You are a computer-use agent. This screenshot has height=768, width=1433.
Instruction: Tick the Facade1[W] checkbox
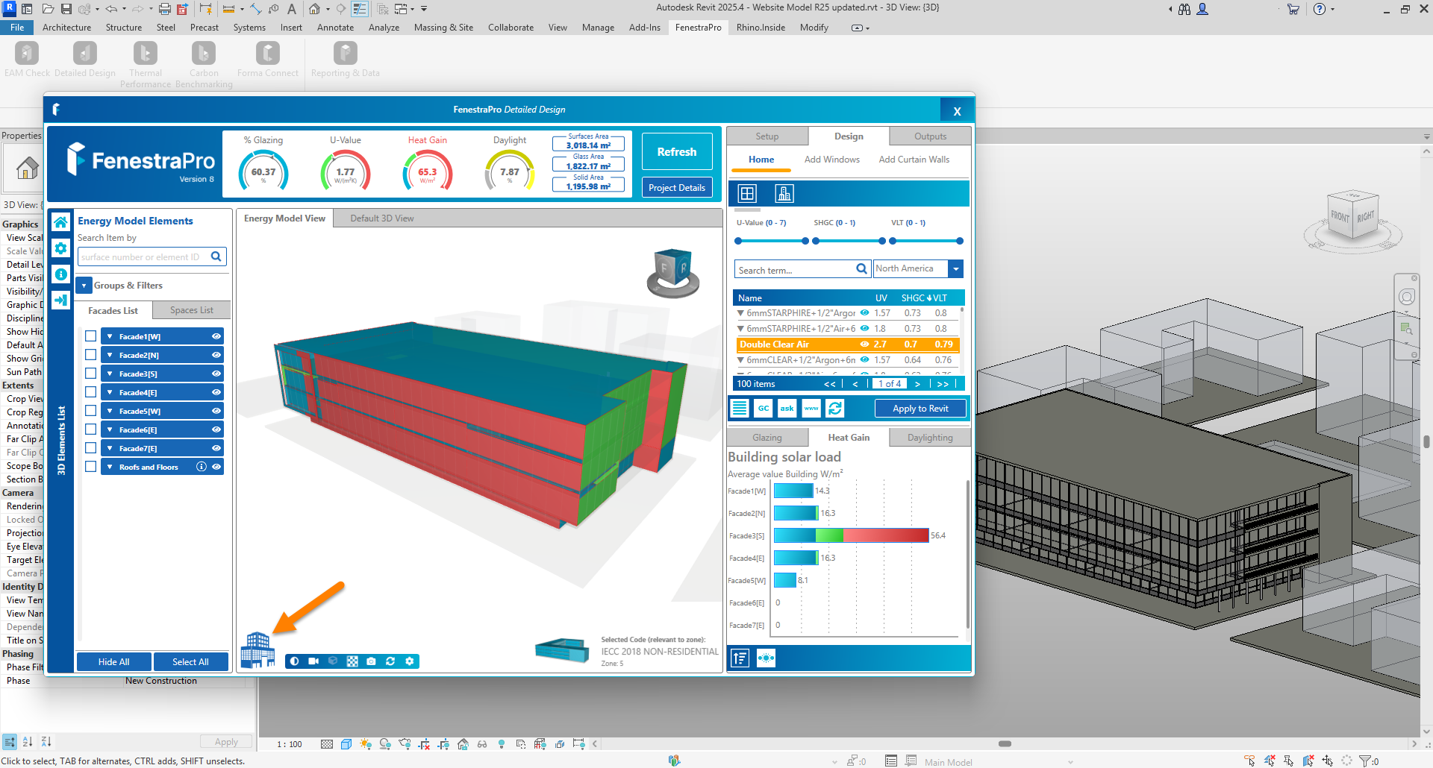(91, 336)
